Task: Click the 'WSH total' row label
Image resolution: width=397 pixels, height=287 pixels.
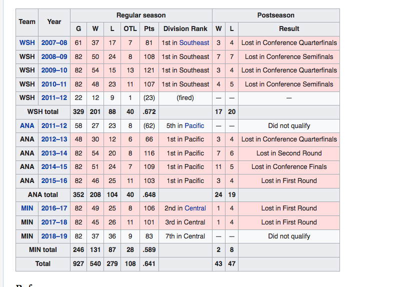Action: pos(43,112)
